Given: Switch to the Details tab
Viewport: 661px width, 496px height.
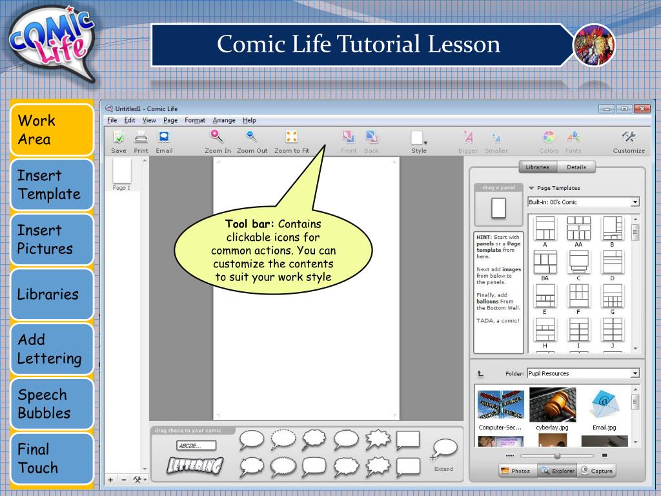Looking at the screenshot, I should click(576, 167).
